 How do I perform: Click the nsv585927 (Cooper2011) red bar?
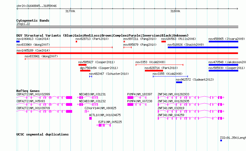(x=83, y=65)
